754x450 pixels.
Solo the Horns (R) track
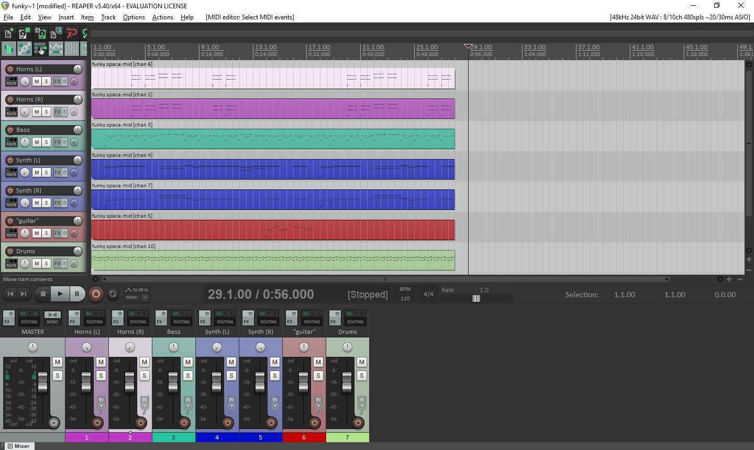[x=46, y=112]
